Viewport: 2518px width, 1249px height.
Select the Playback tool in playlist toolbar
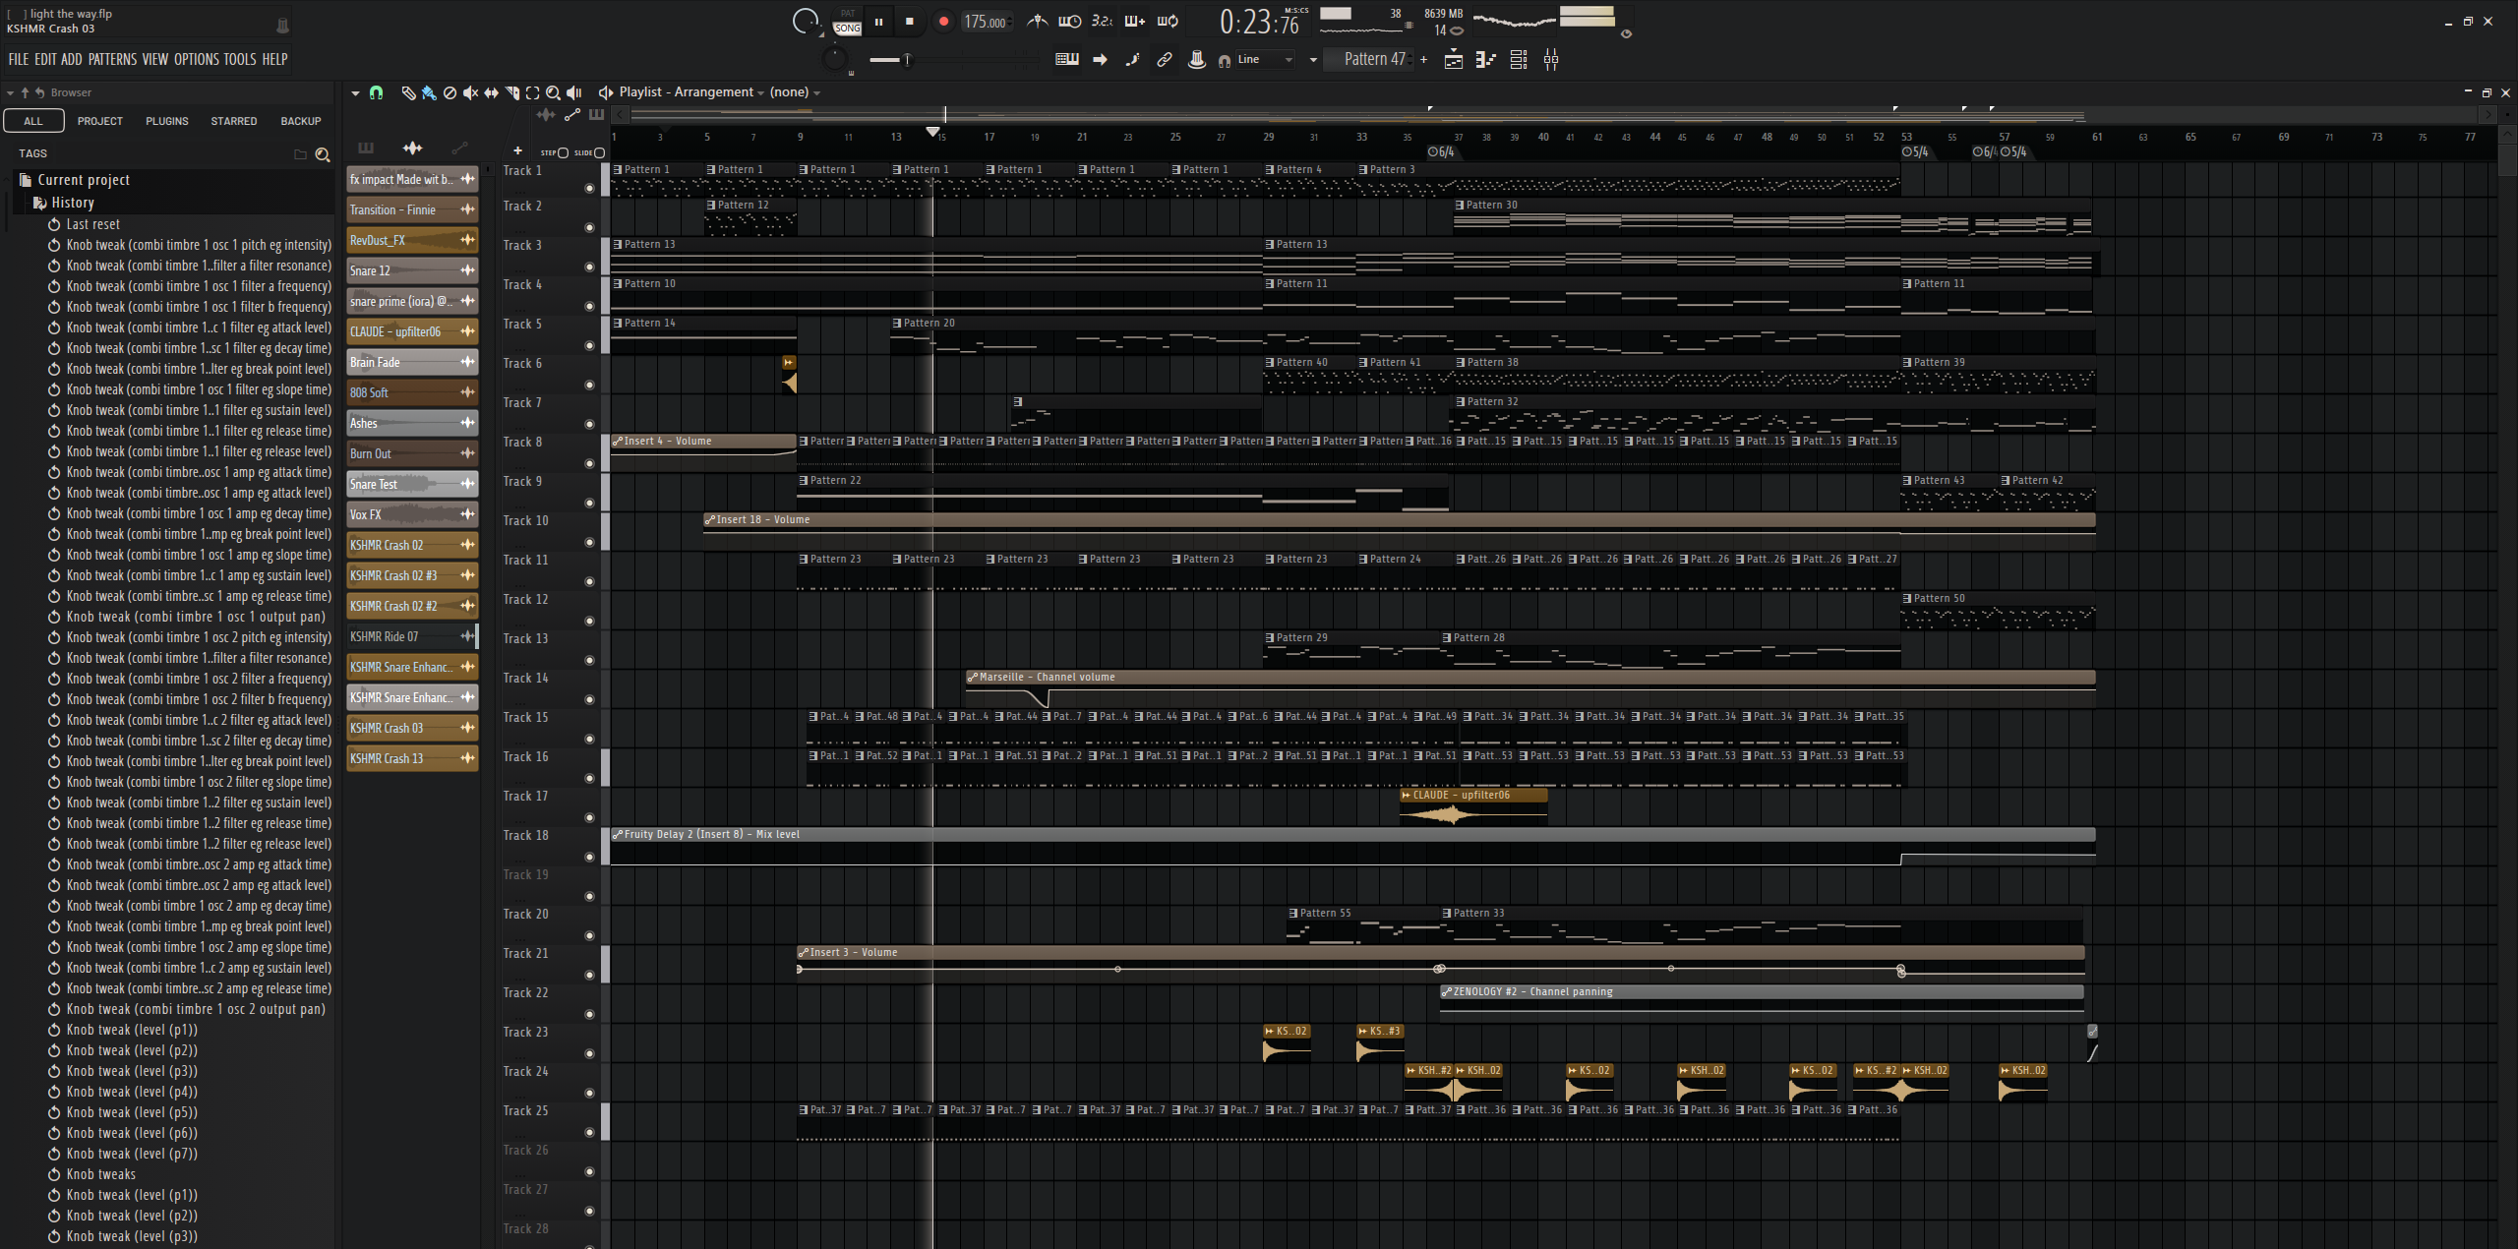[x=573, y=92]
